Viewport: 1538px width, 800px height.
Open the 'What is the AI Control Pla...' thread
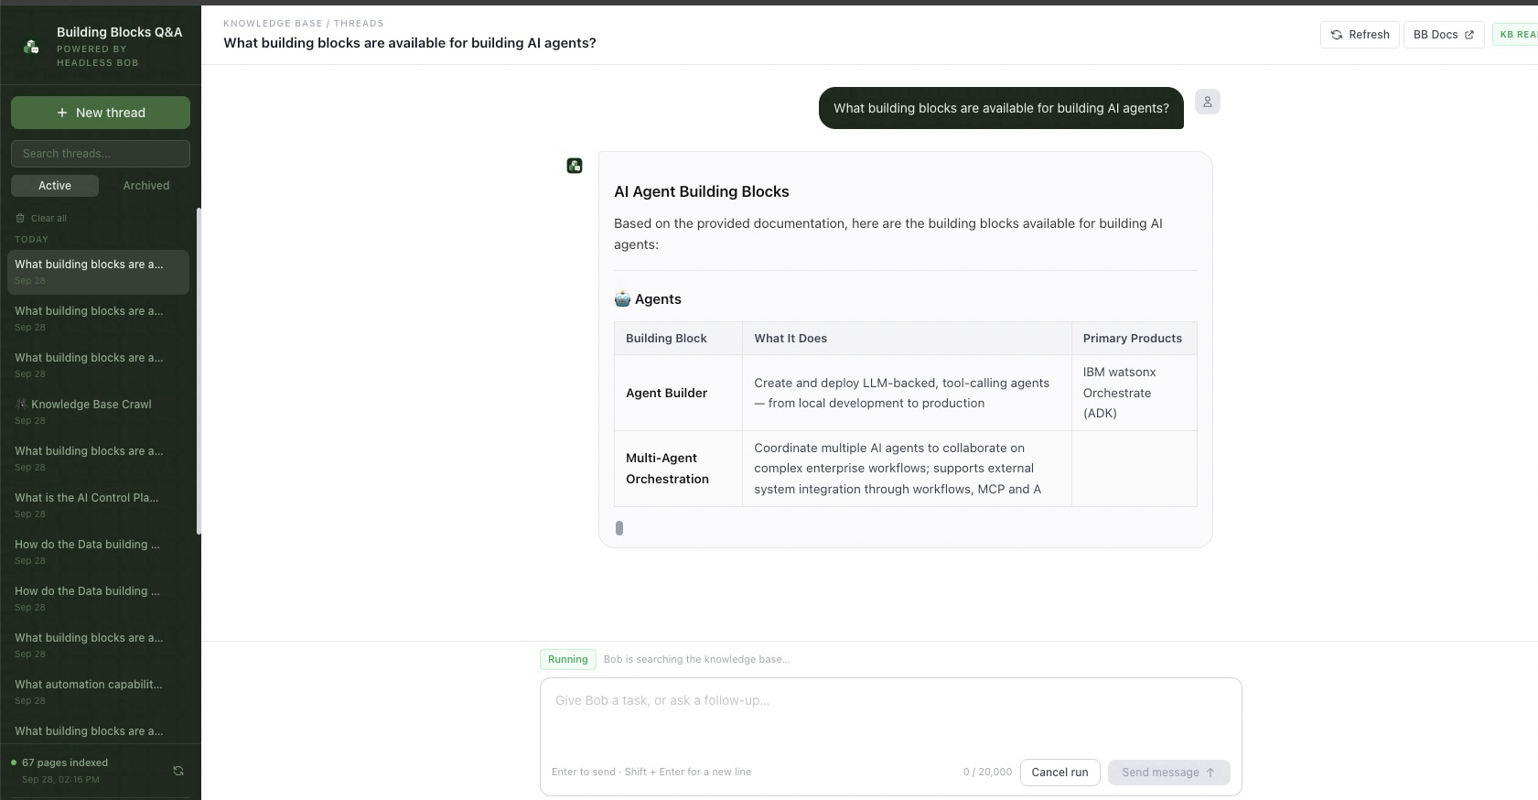99,505
